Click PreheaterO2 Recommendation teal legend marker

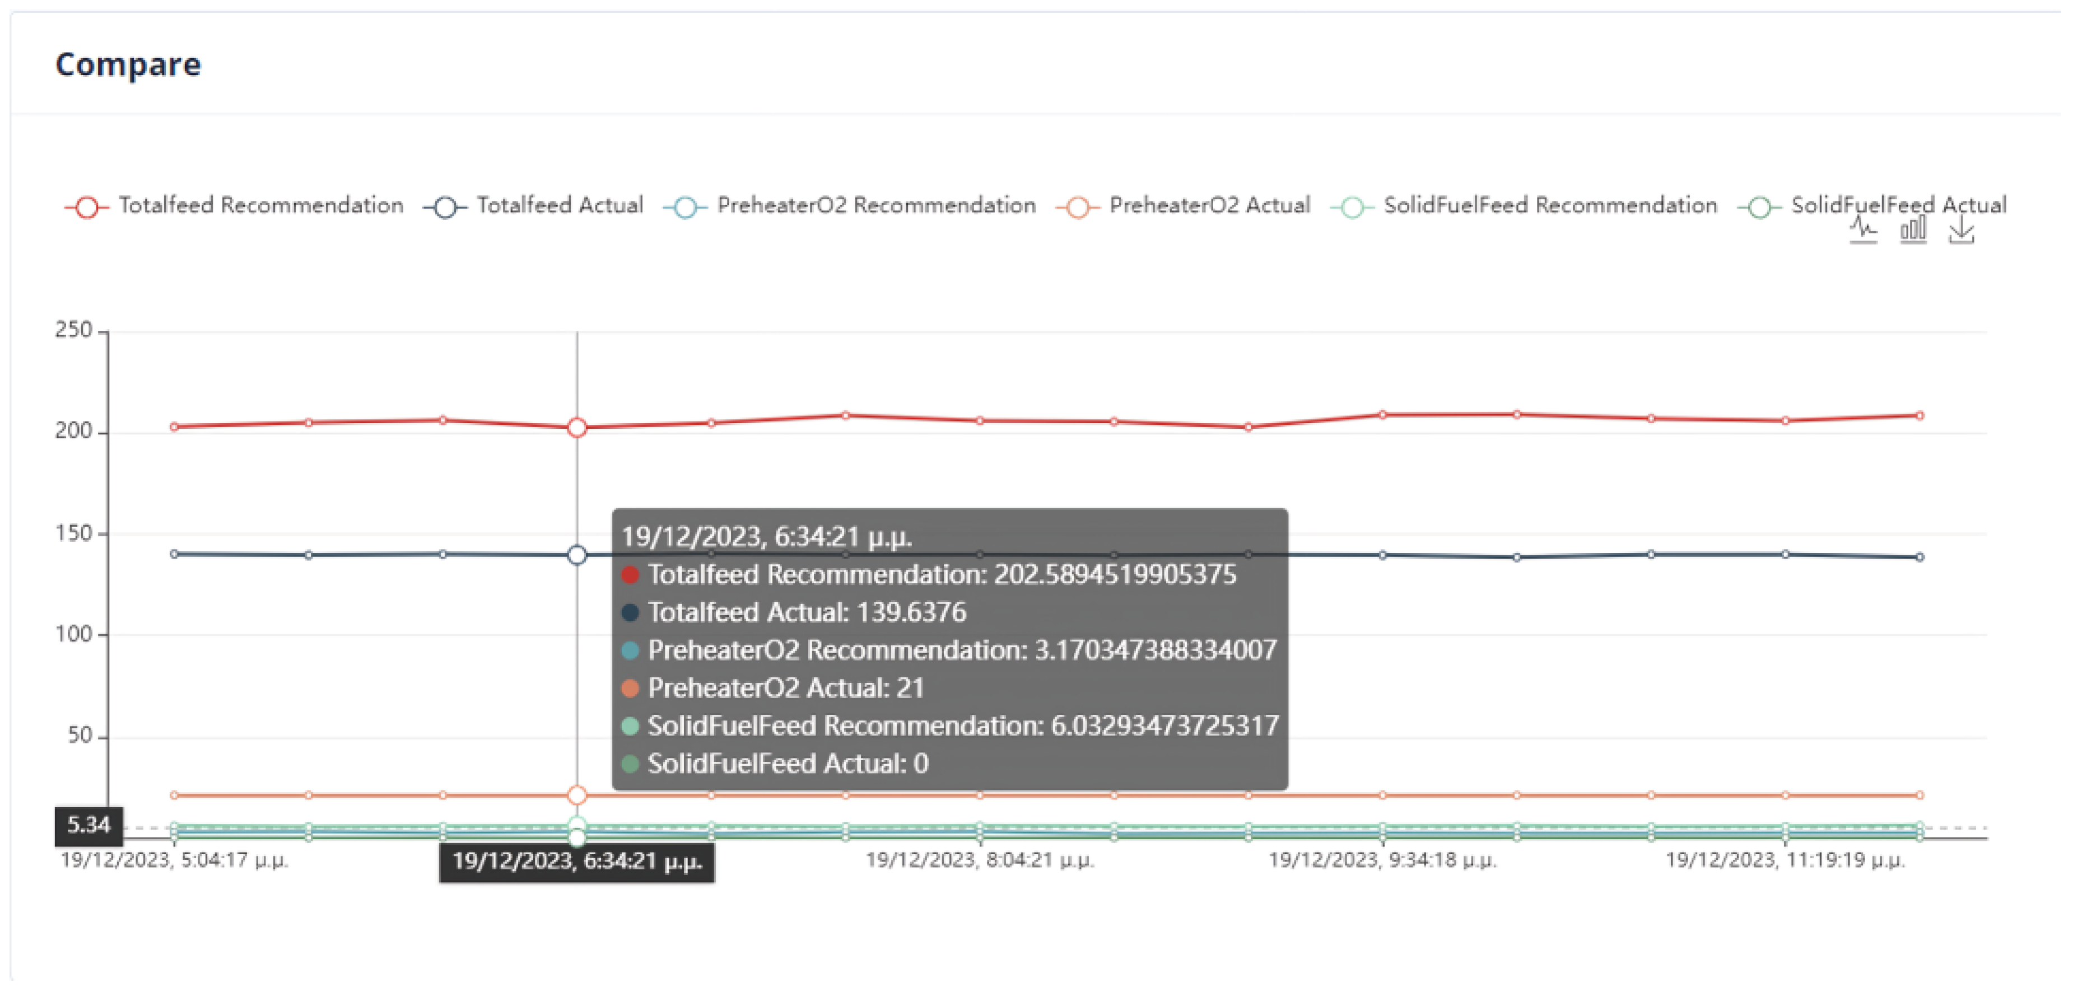tap(685, 207)
